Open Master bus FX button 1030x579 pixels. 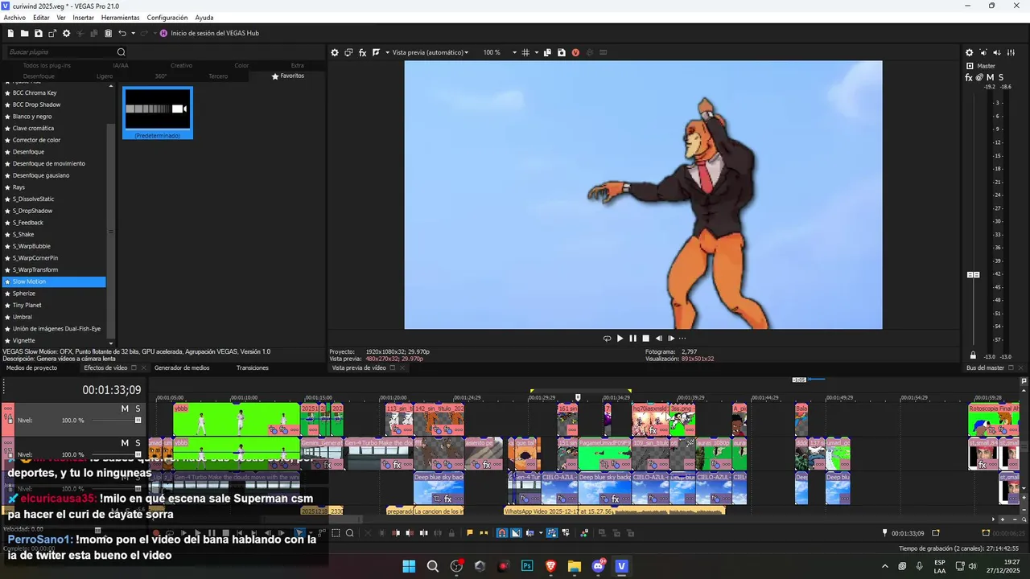969,77
